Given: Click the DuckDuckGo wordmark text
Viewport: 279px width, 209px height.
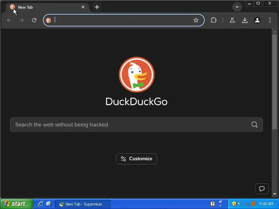Looking at the screenshot, I should (136, 102).
